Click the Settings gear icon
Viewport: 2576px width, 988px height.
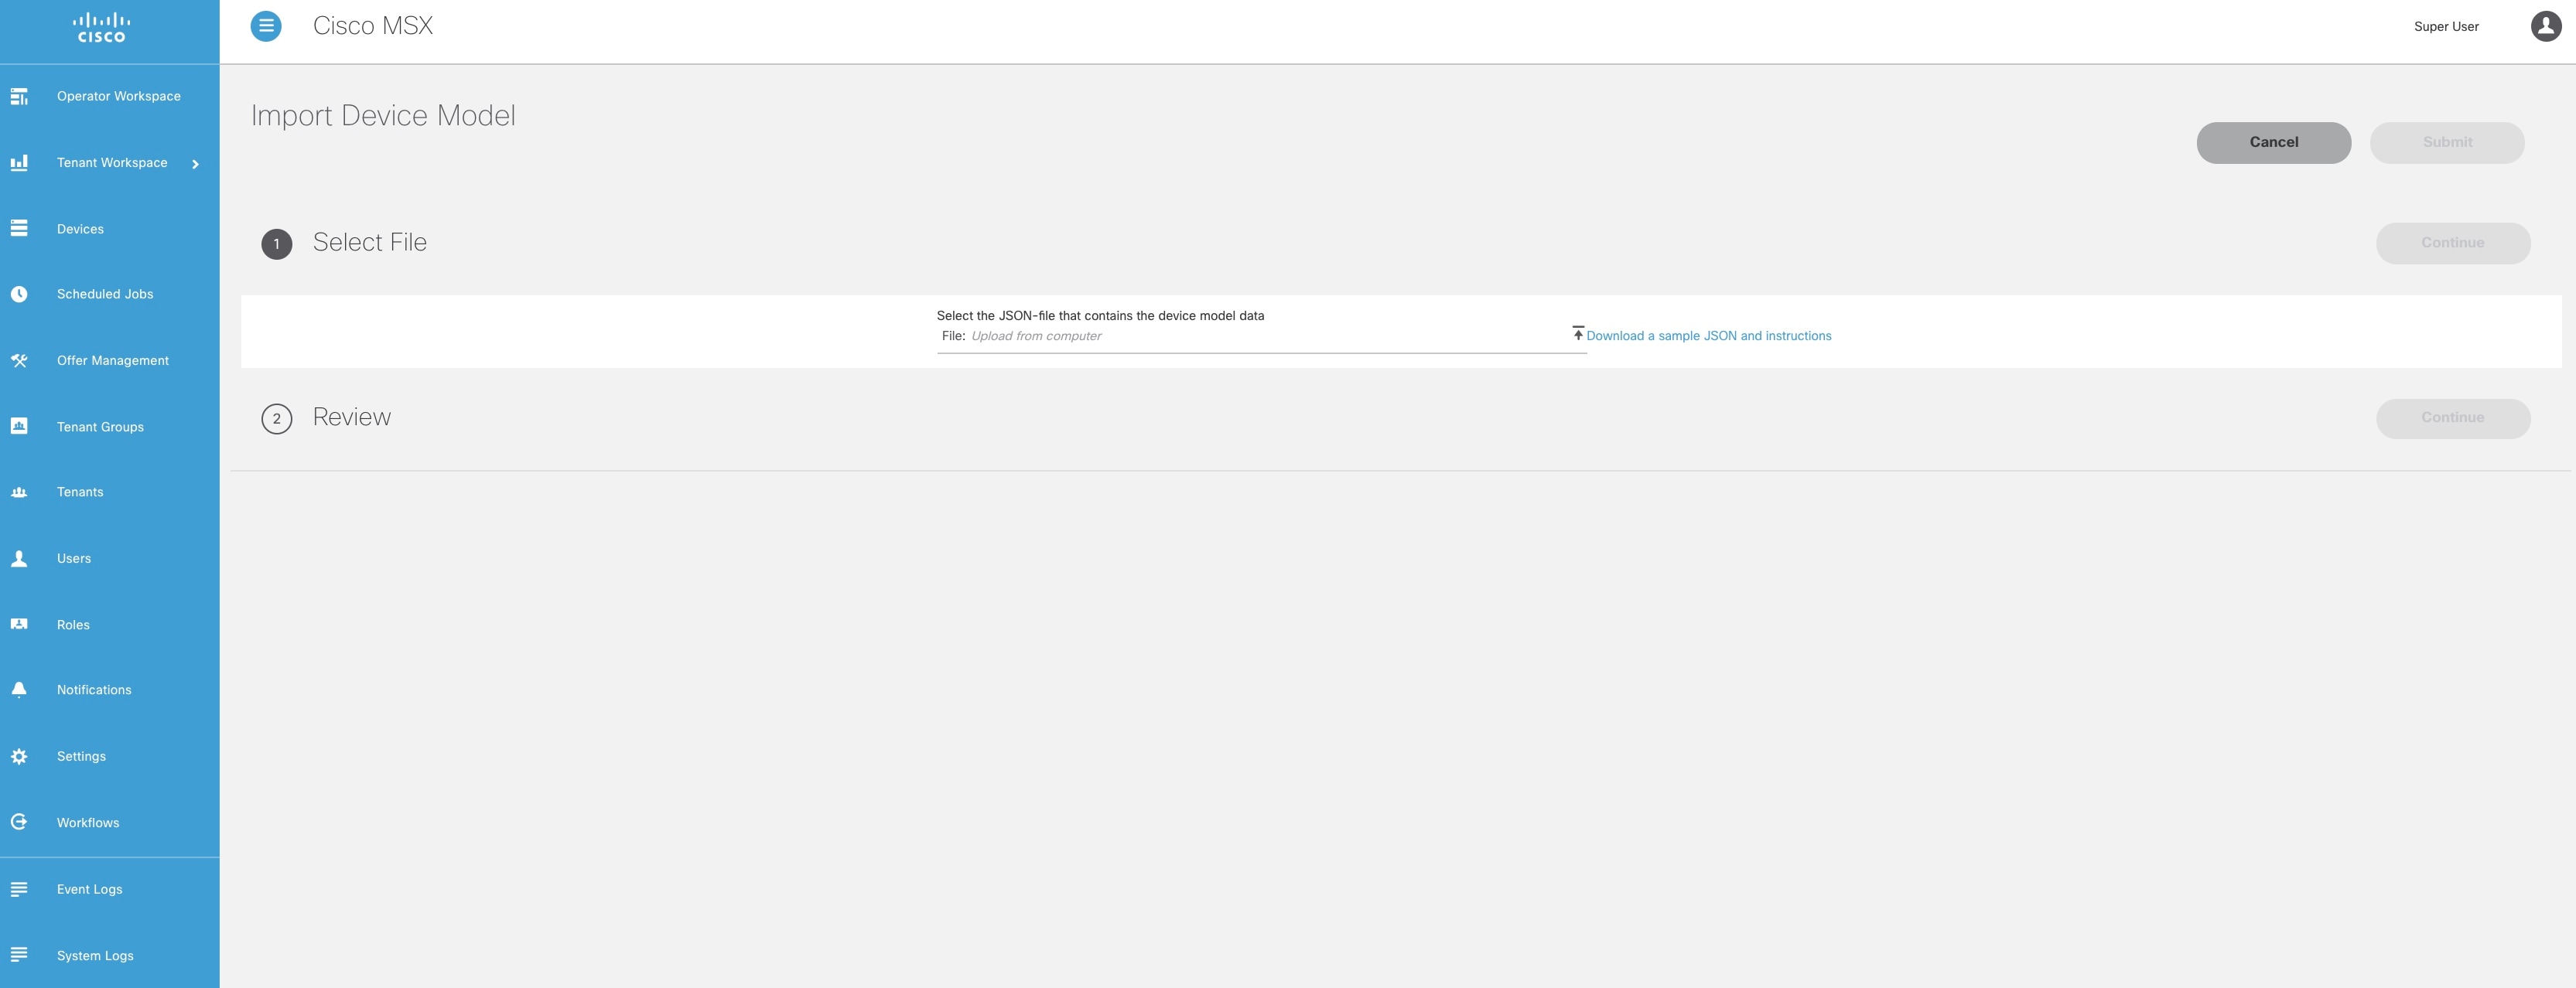click(19, 756)
